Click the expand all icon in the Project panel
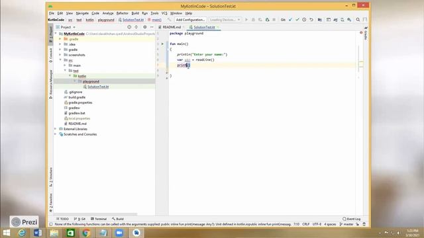Image resolution: width=424 pixels, height=238 pixels. [x=136, y=27]
